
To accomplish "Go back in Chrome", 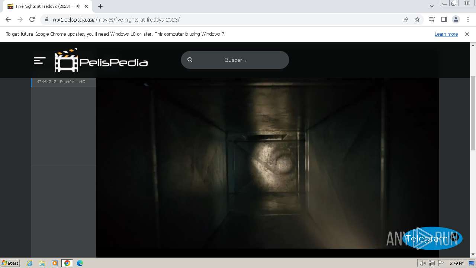I will point(8,19).
